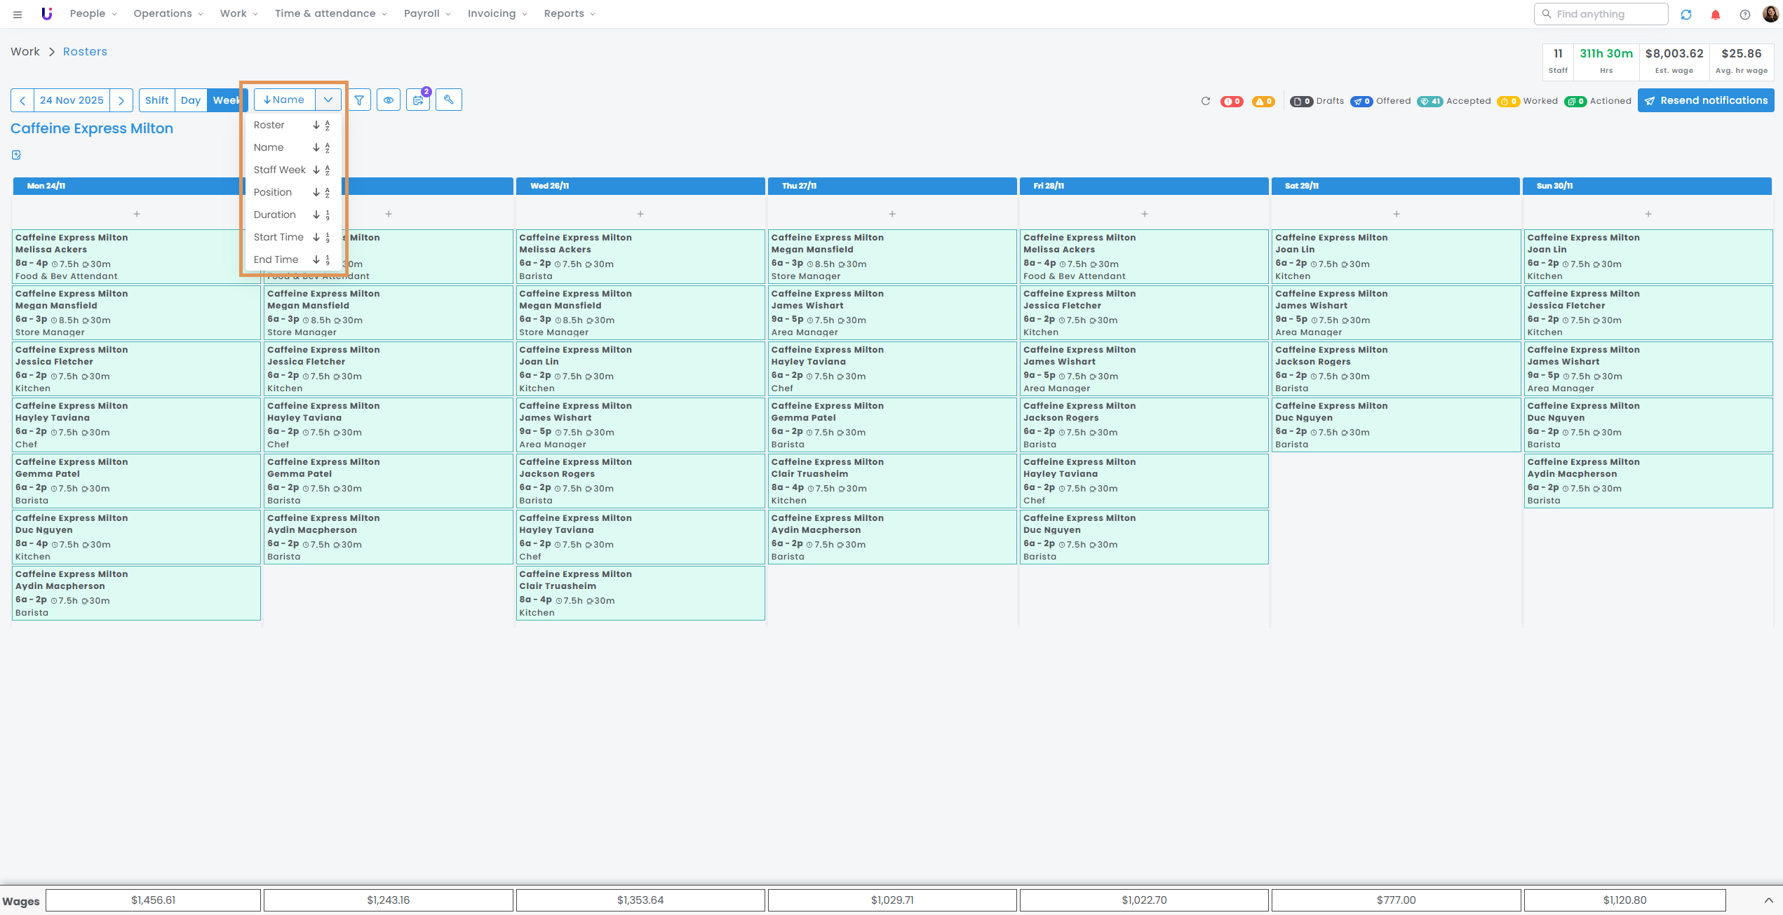Screen dimensions: 1783x915
Task: Open the filter funnel icon
Action: tap(359, 100)
